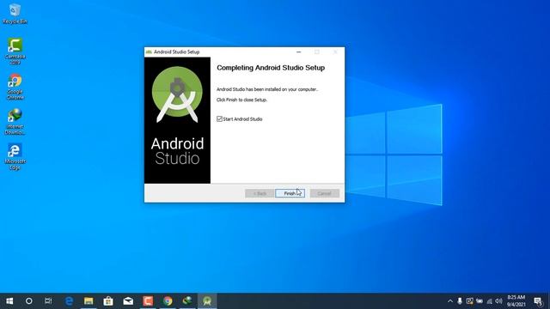Open the volume control tray icon

click(498, 301)
